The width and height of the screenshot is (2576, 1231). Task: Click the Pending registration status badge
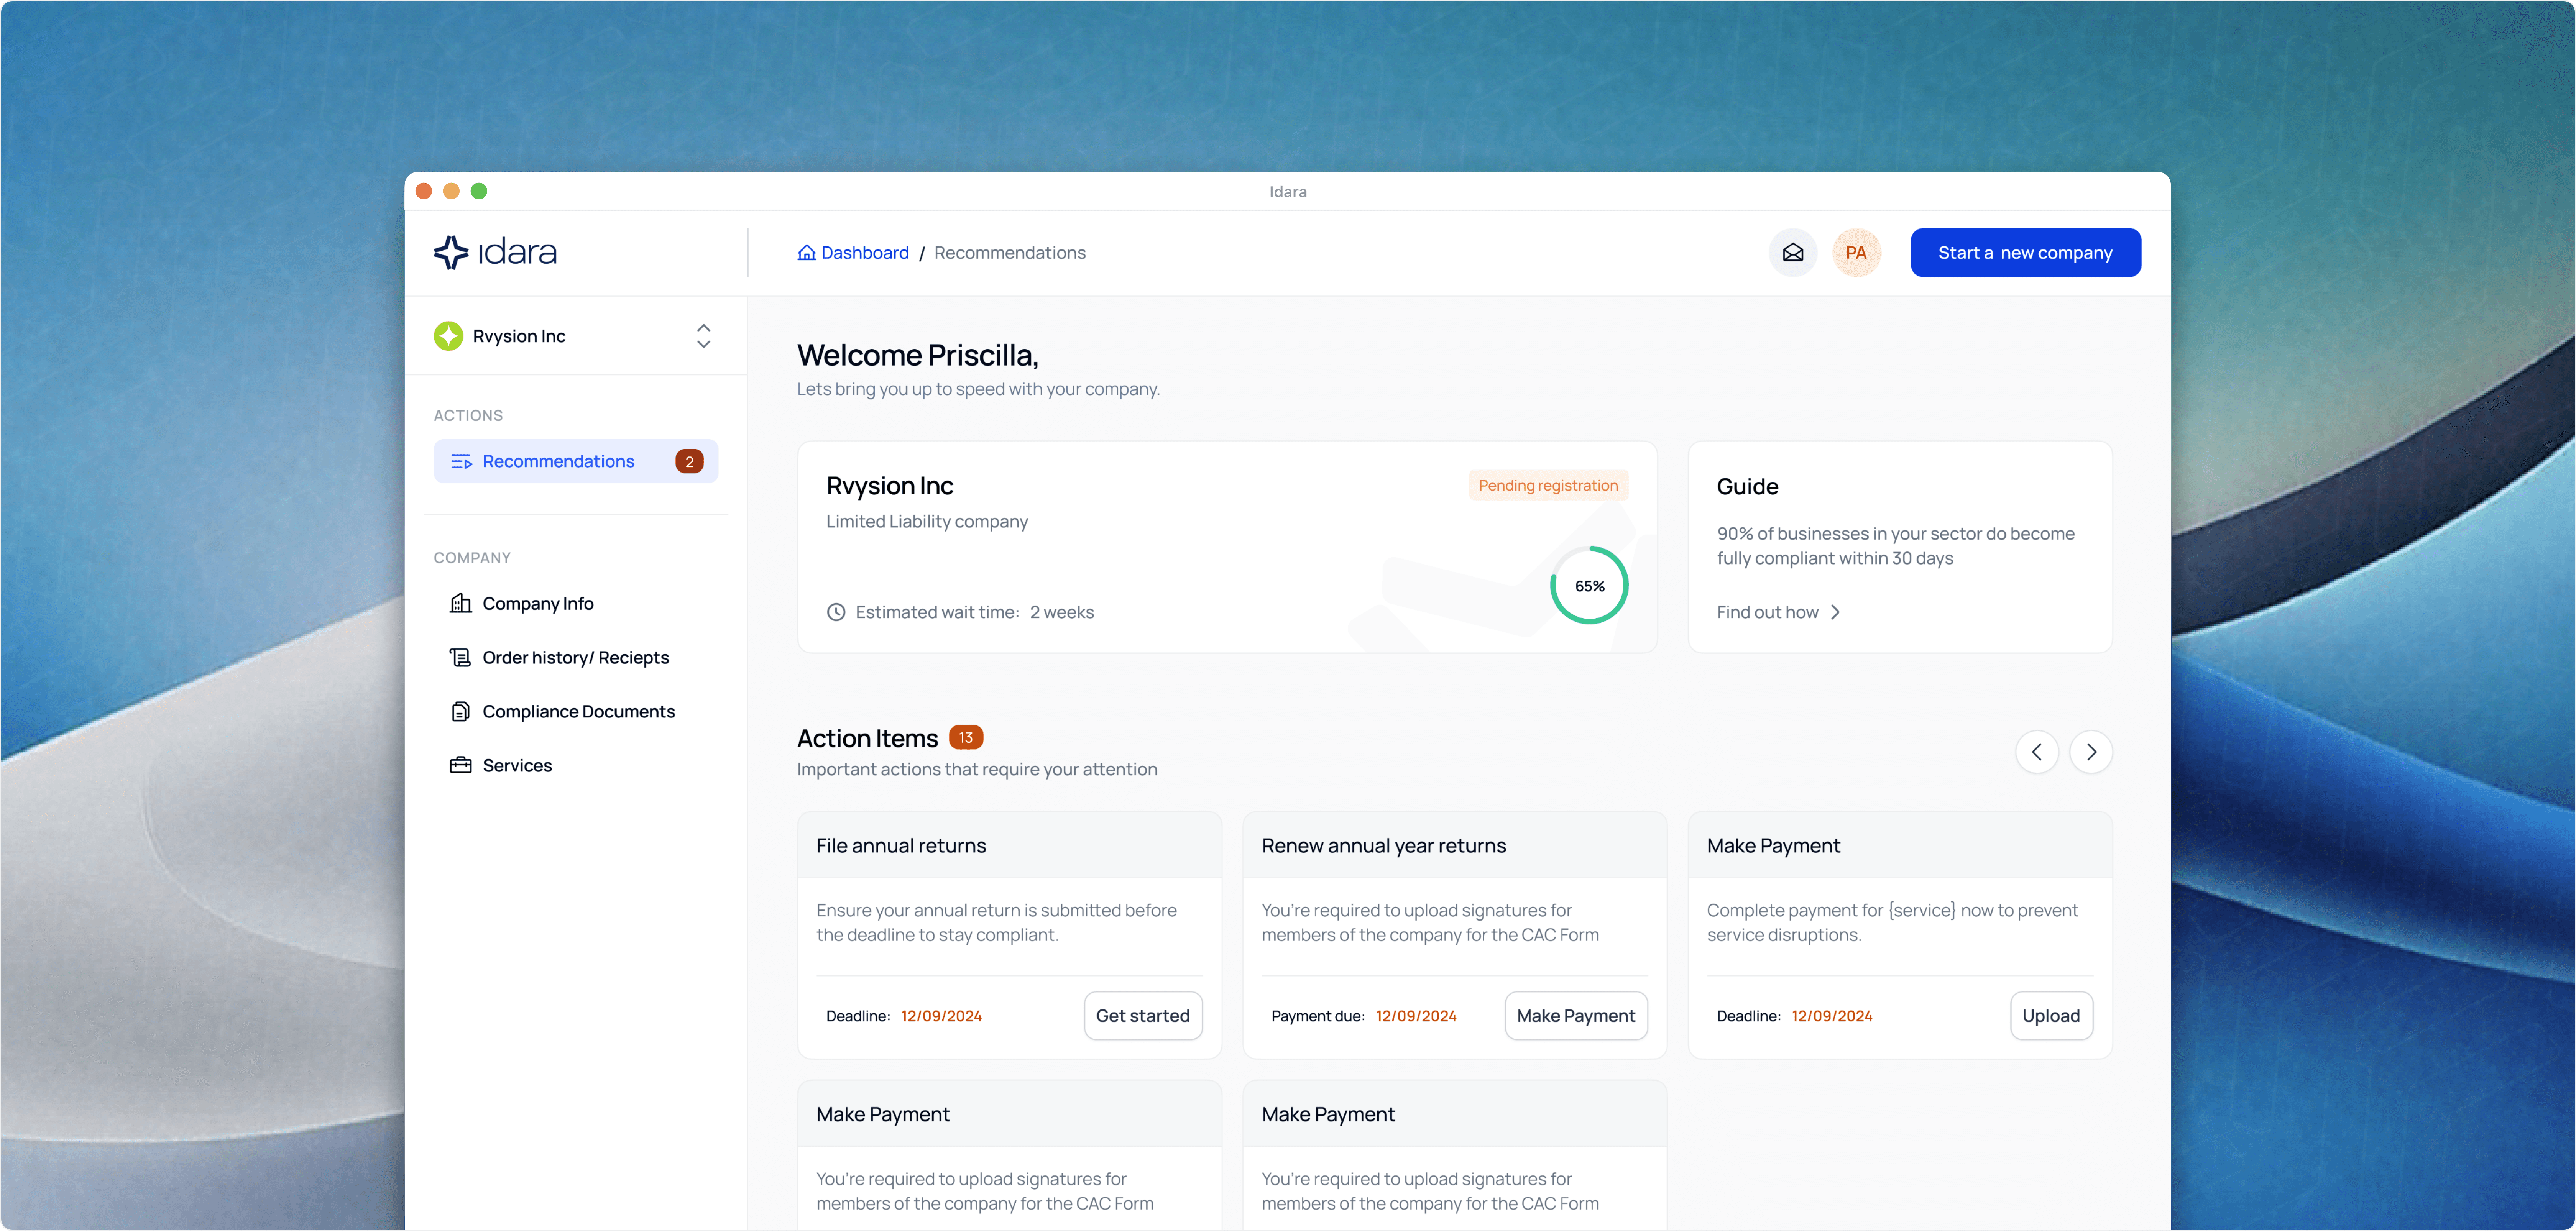1547,485
